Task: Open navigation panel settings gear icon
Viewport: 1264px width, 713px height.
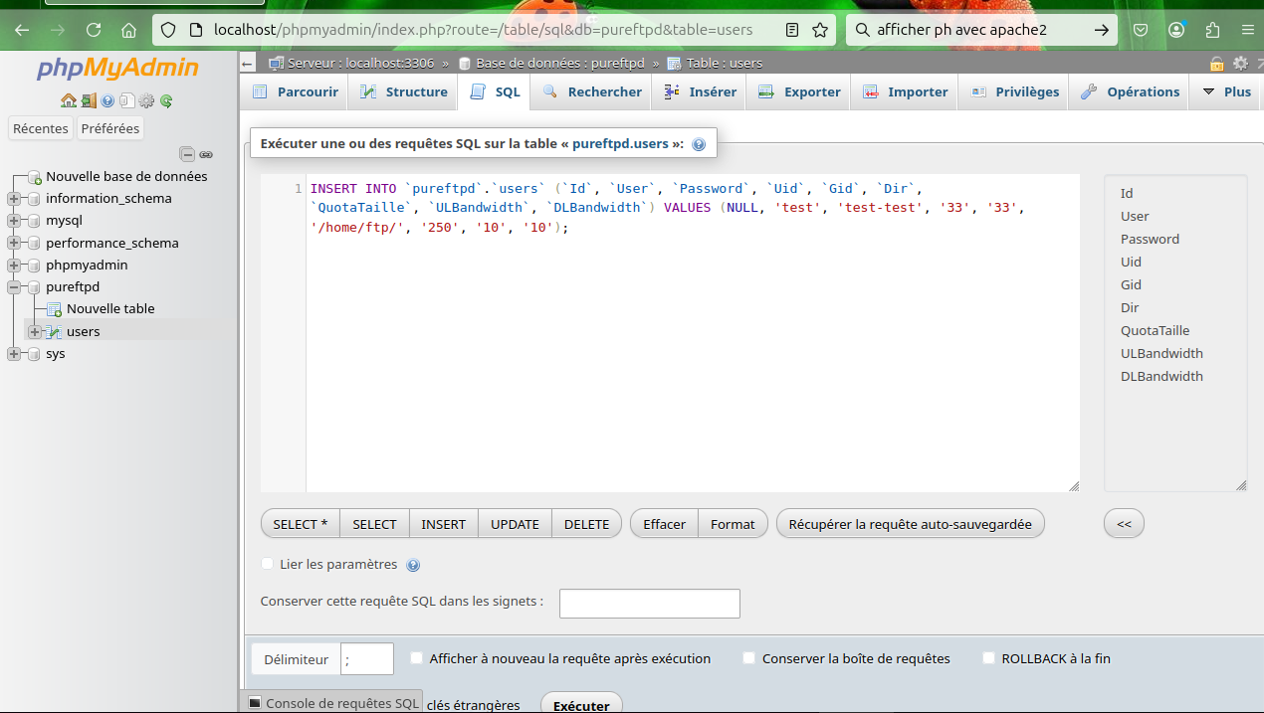Action: [146, 100]
